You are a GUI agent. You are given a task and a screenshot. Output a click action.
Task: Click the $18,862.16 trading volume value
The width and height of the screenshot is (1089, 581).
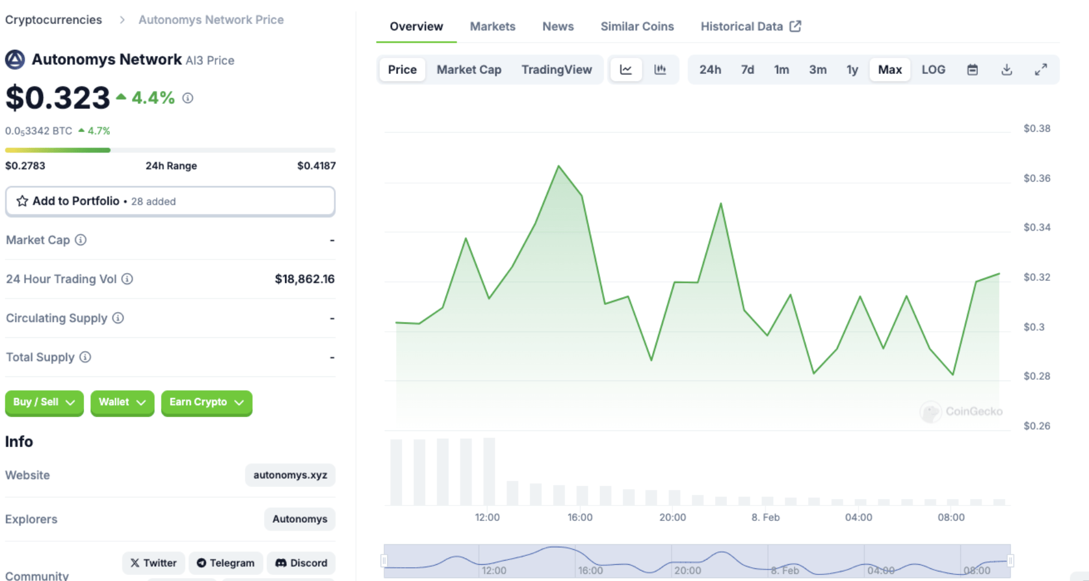pyautogui.click(x=304, y=279)
